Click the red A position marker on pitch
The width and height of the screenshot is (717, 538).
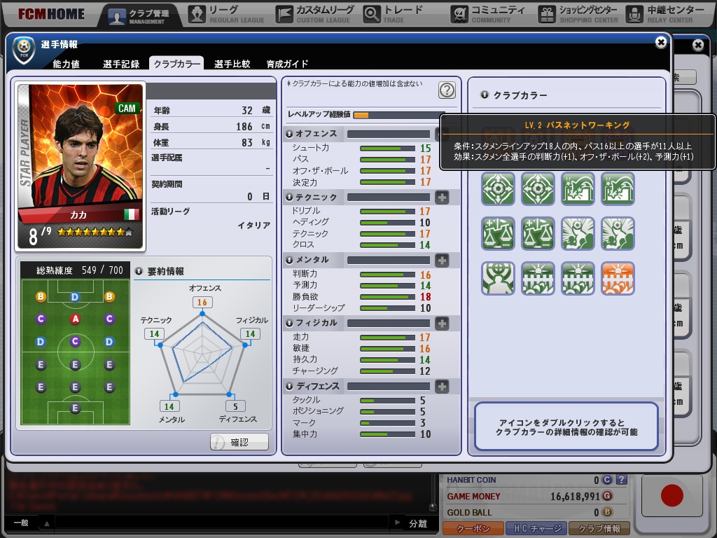click(x=75, y=319)
